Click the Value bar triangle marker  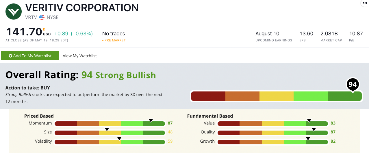(309, 120)
